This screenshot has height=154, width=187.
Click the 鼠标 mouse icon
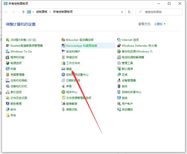click(119, 86)
